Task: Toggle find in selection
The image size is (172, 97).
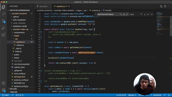Action: click(148, 14)
